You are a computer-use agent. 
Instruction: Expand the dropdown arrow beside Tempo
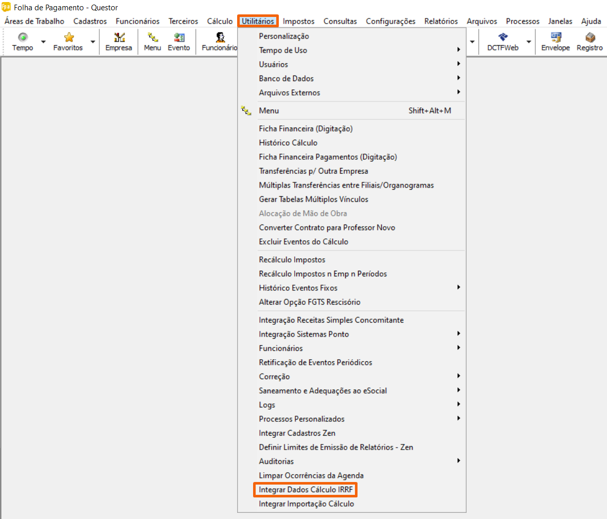tap(43, 42)
